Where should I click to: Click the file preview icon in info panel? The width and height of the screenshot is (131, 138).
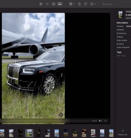pos(121,15)
